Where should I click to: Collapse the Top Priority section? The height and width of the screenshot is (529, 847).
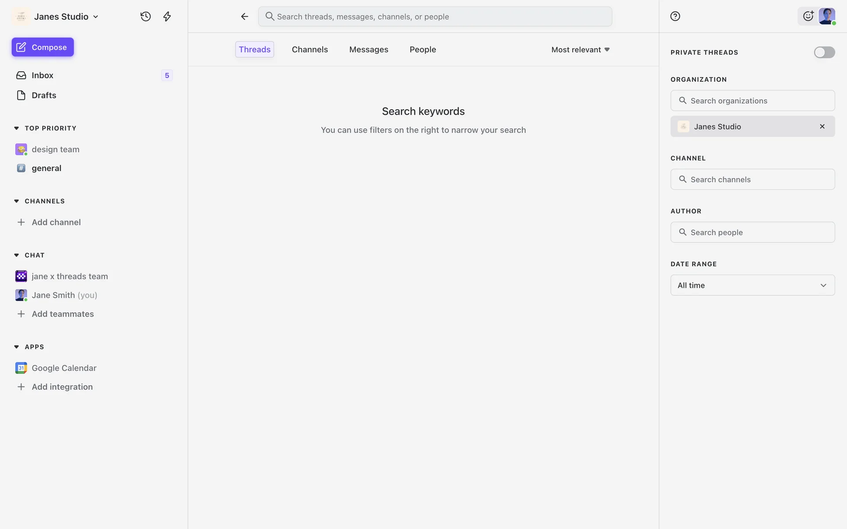point(17,128)
